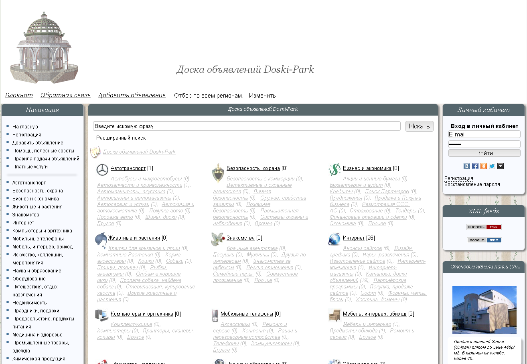Open Правила подачи объявлений in the sidebar
527x364 pixels.
click(x=46, y=159)
